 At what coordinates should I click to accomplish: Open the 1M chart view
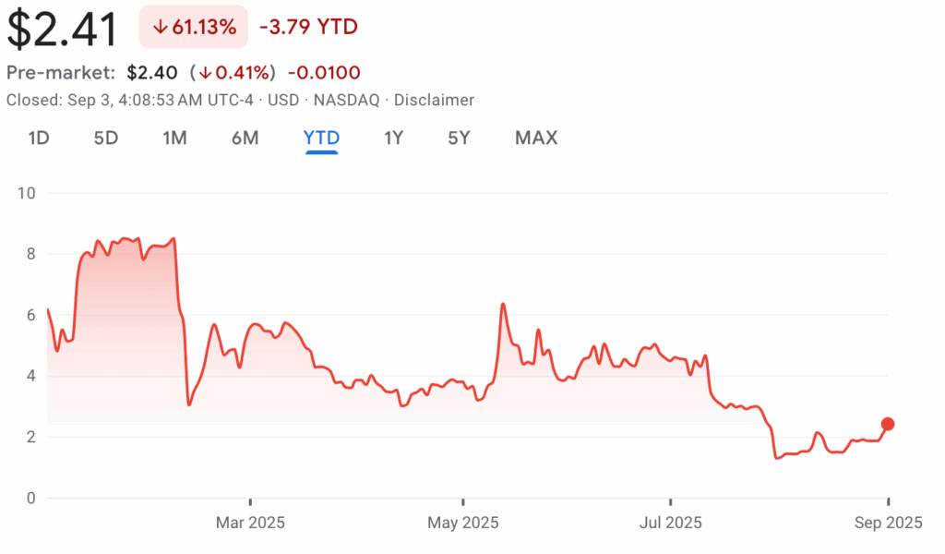click(174, 138)
